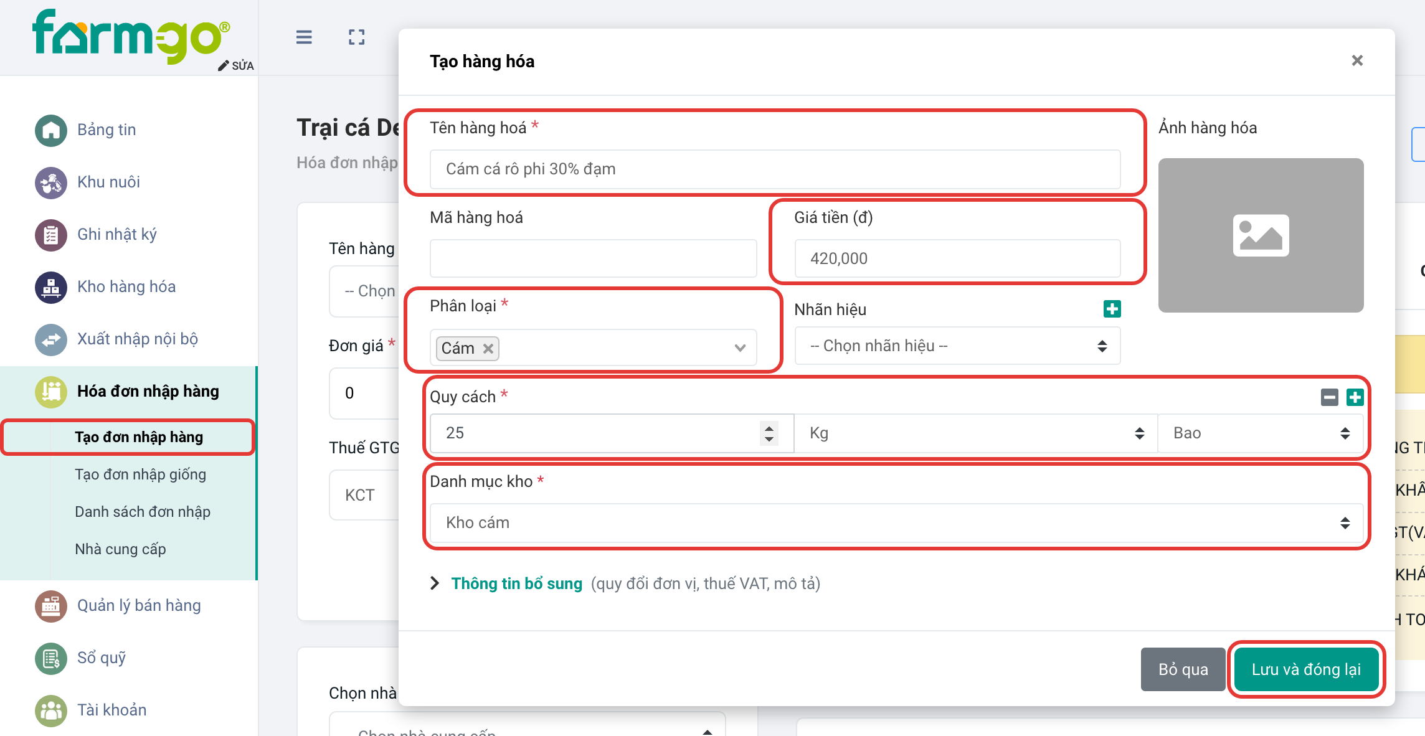The height and width of the screenshot is (736, 1425).
Task: Expand Thông tin bổ sung section
Action: click(516, 583)
